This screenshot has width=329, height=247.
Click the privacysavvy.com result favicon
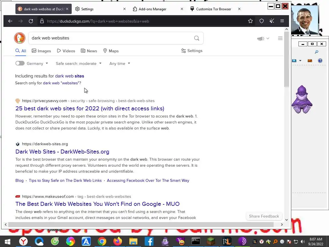(18, 101)
